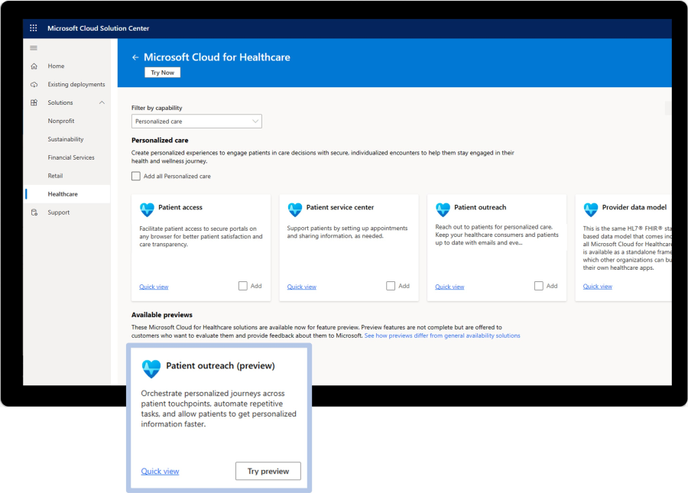Collapse the Solutions section chevron
The height and width of the screenshot is (493, 688).
[x=100, y=102]
